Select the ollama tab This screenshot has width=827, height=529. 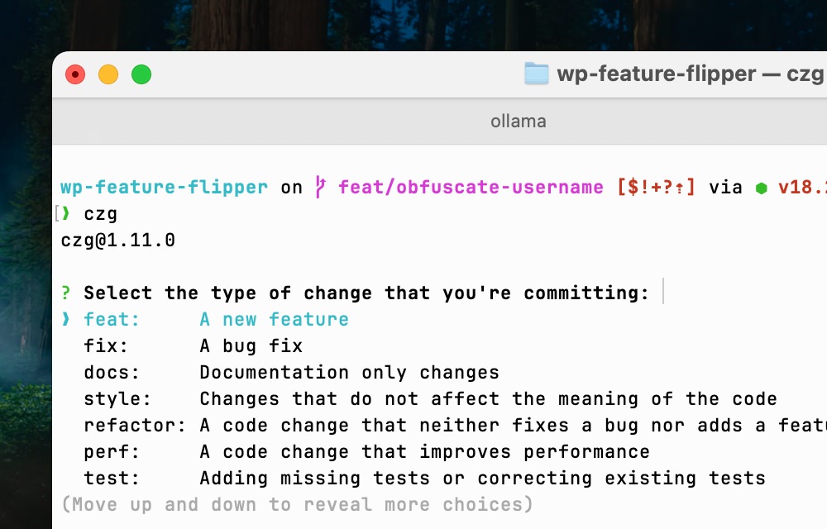pyautogui.click(x=518, y=122)
